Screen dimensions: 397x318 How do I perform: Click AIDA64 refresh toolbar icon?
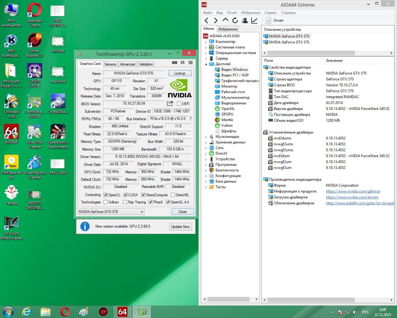(x=235, y=21)
